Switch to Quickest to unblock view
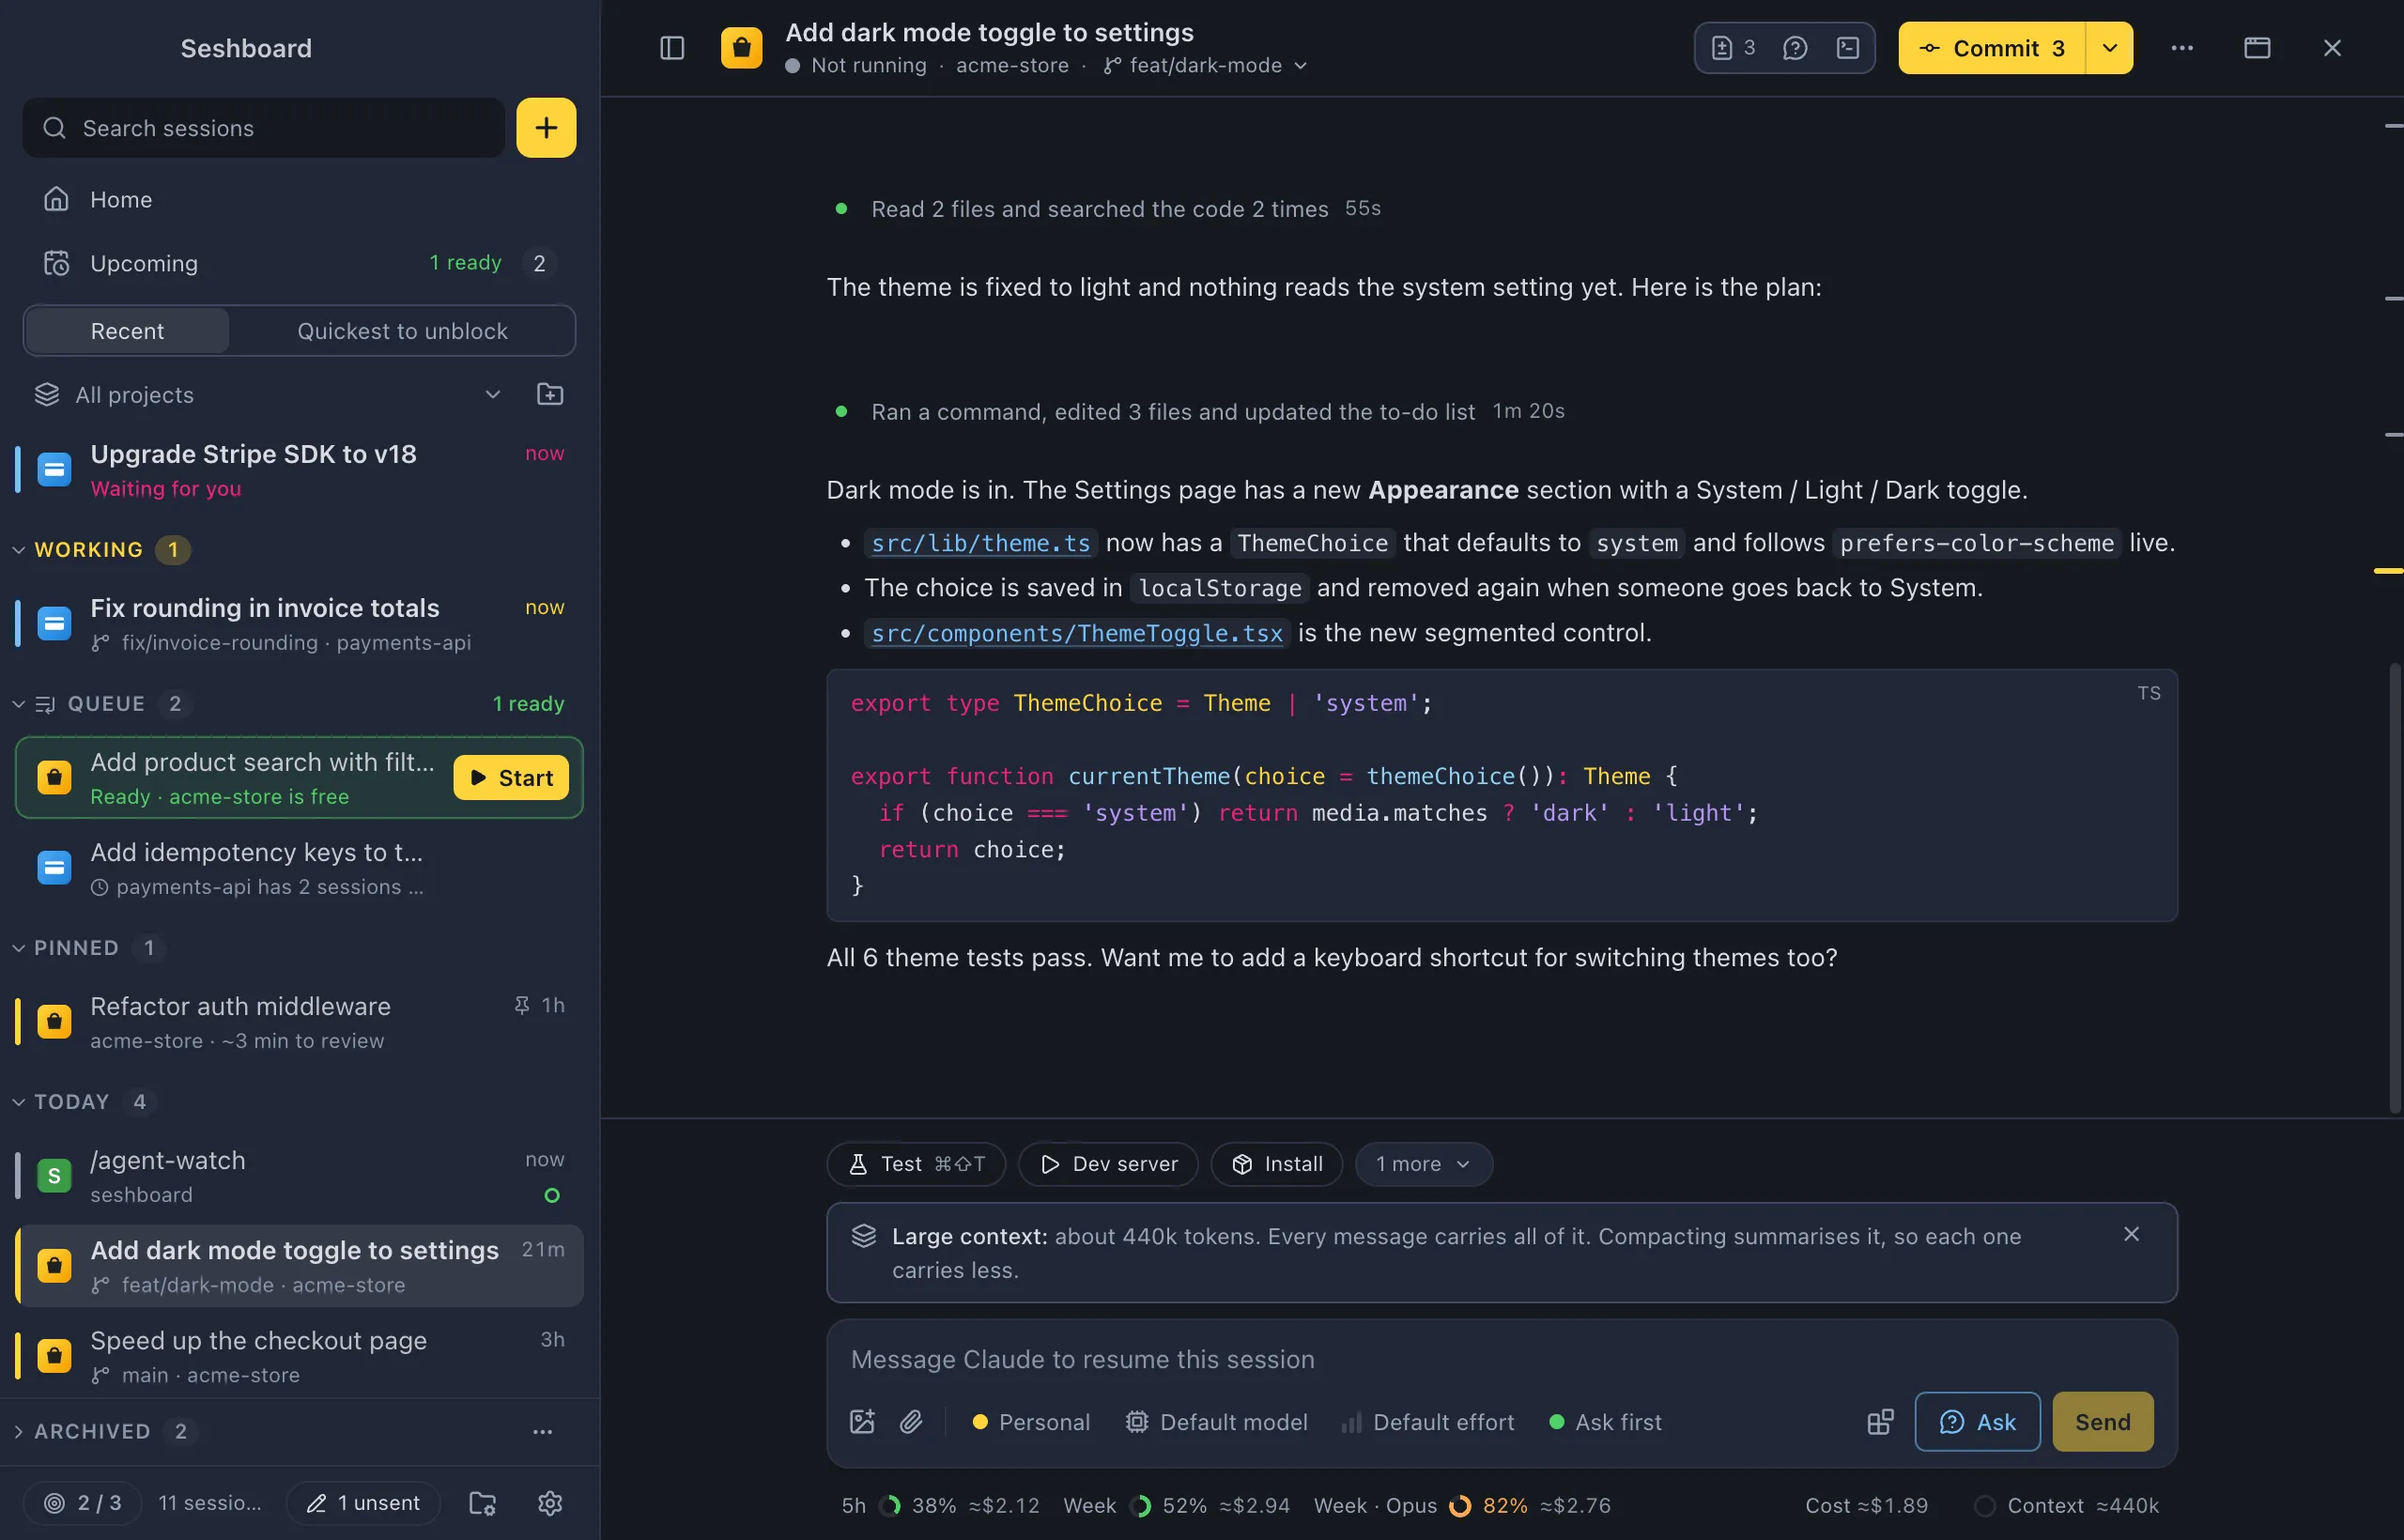2404x1540 pixels. click(402, 331)
